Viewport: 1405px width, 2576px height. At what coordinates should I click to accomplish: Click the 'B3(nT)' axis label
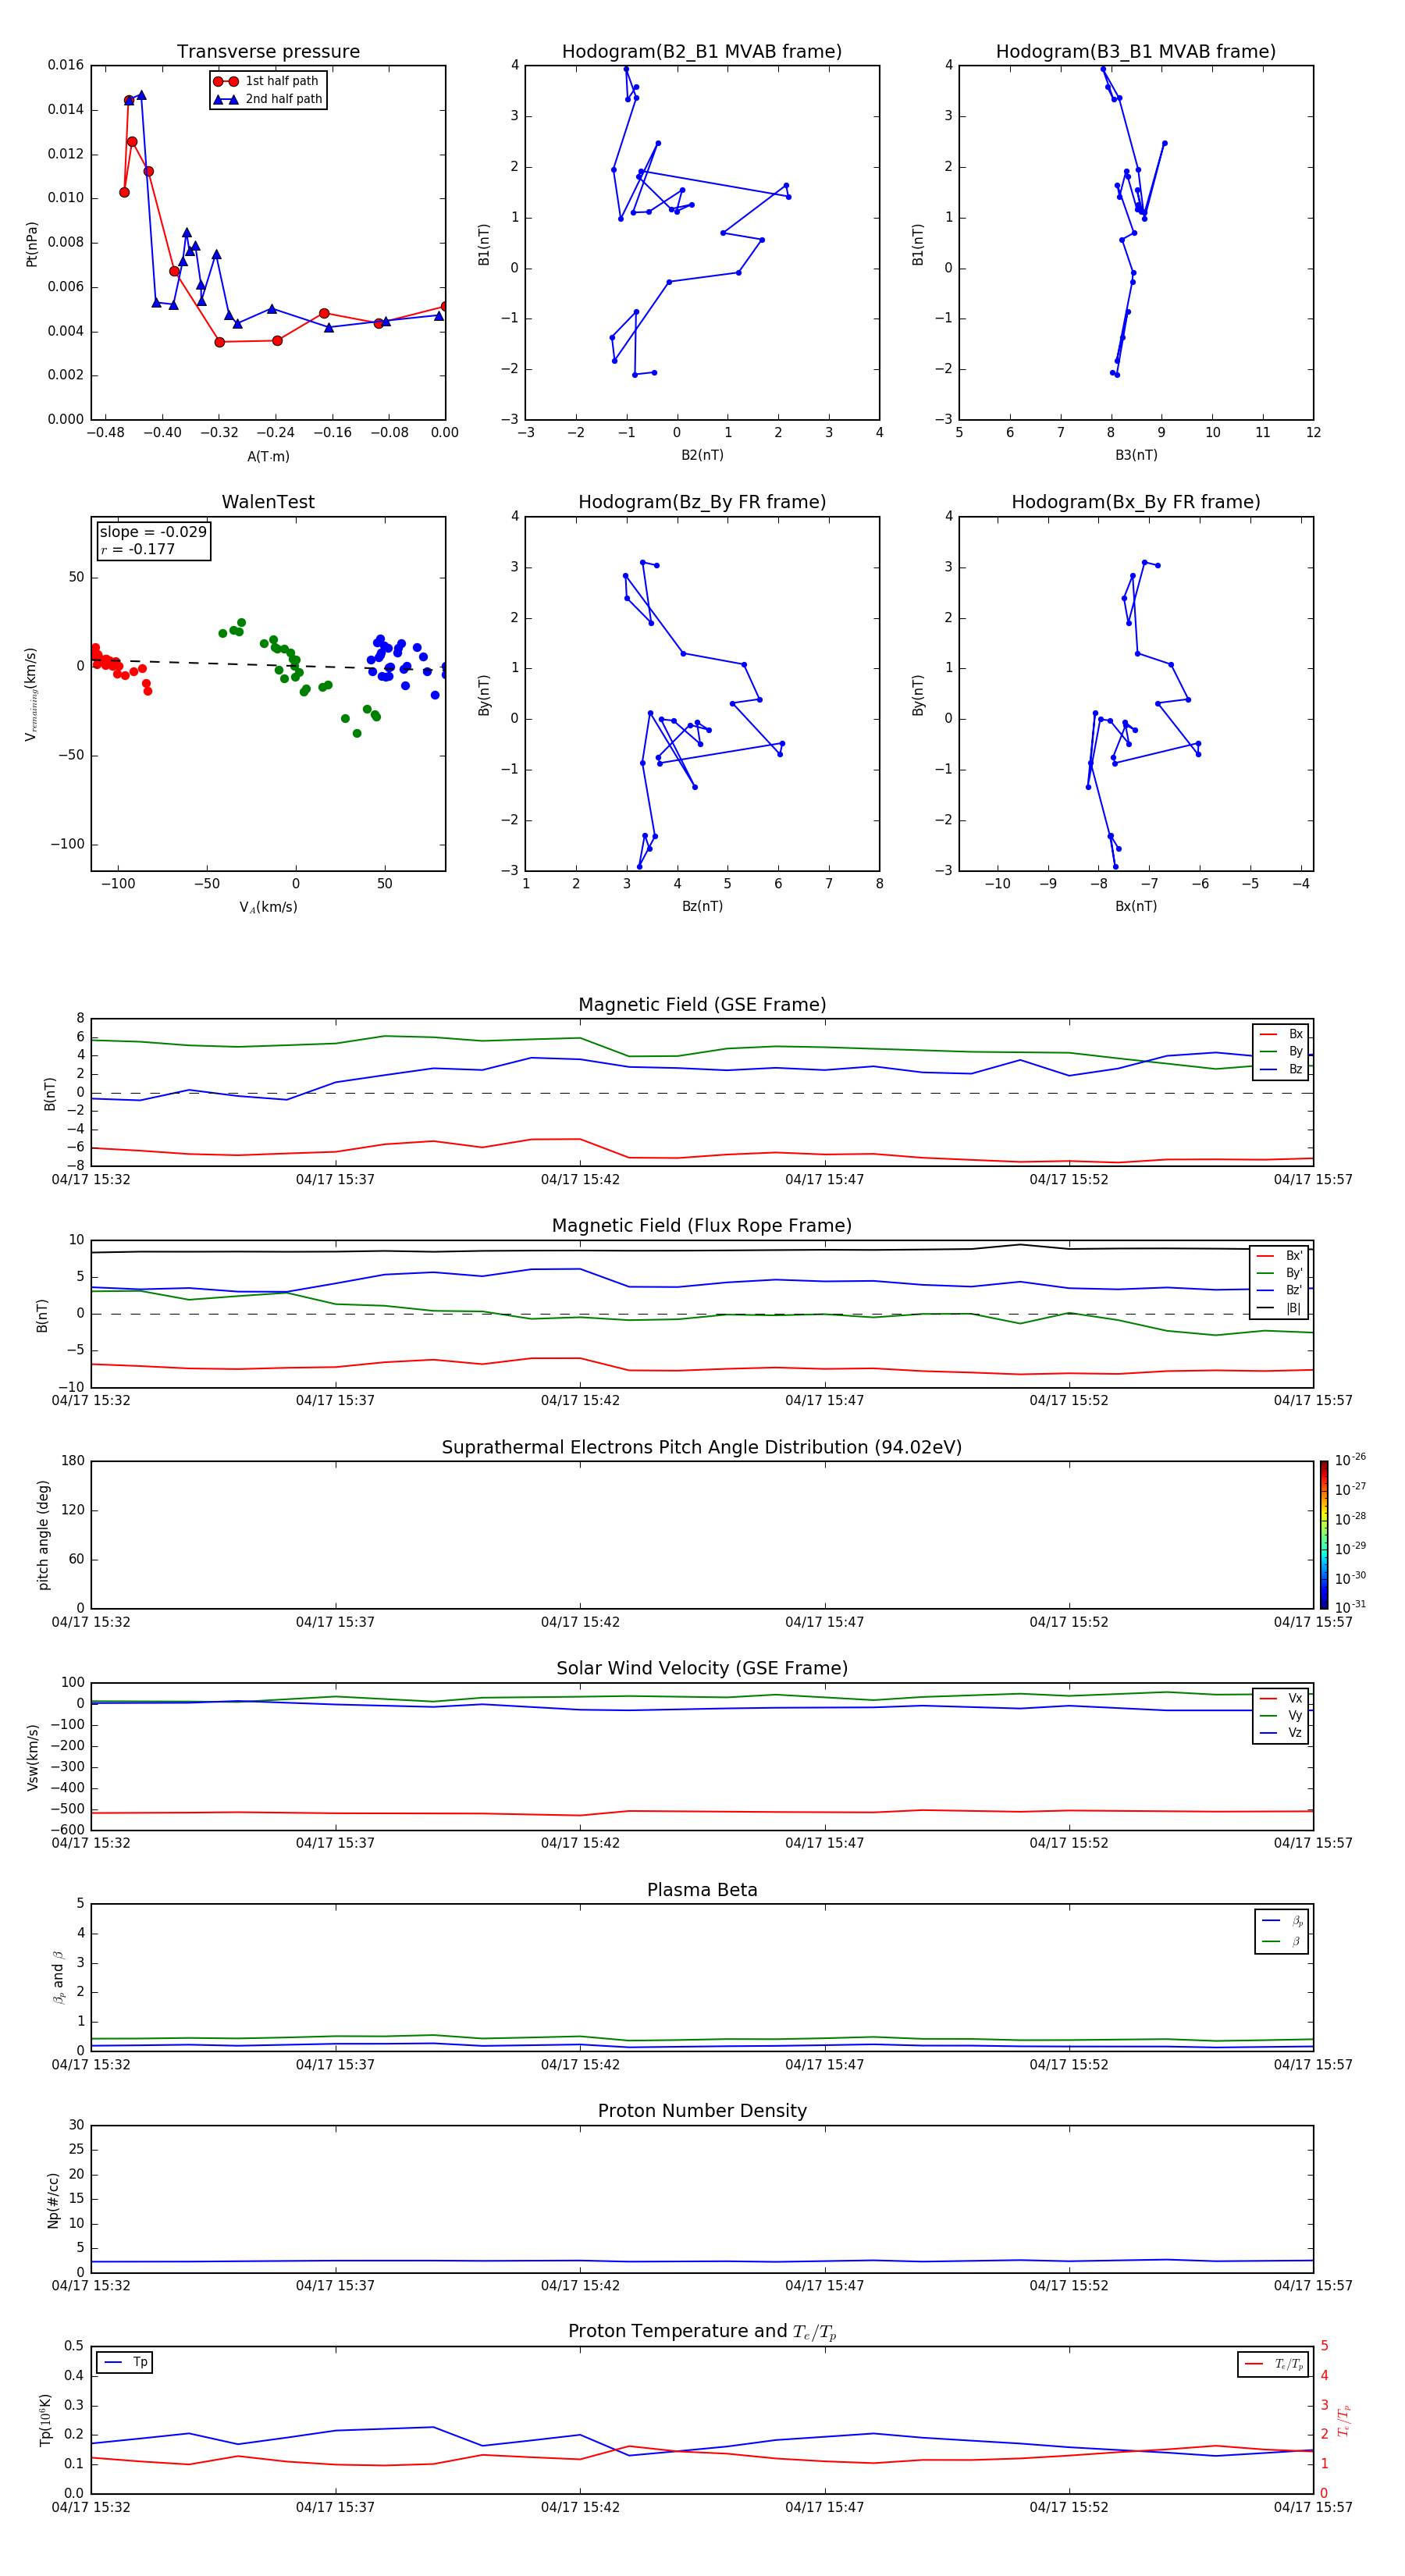click(x=1136, y=456)
